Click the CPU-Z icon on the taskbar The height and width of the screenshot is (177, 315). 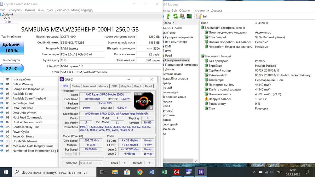point(201,172)
